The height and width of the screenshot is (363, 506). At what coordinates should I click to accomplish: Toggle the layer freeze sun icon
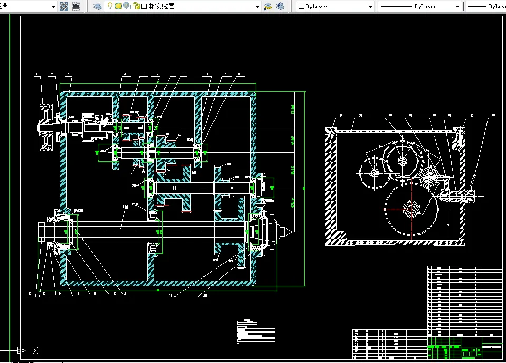pyautogui.click(x=118, y=6)
